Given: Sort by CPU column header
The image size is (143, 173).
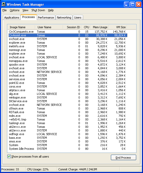Looking at the screenshot, I should (86, 27).
